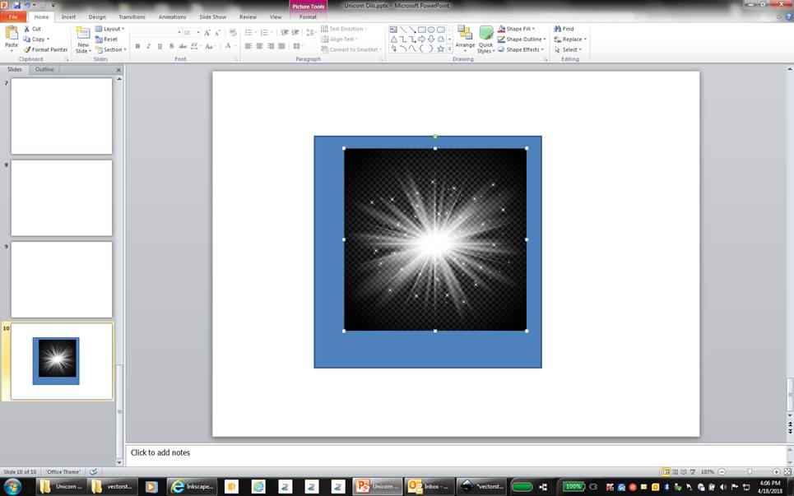Screen dimensions: 794x496
Task: Click the Find icon in Editing group
Action: (x=558, y=29)
